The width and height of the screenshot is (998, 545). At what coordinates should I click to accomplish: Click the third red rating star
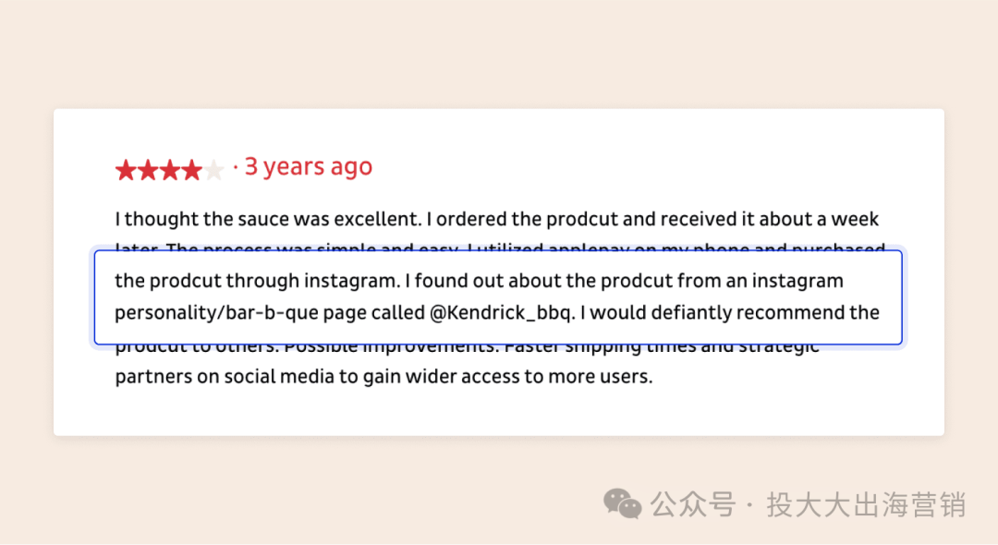point(169,170)
